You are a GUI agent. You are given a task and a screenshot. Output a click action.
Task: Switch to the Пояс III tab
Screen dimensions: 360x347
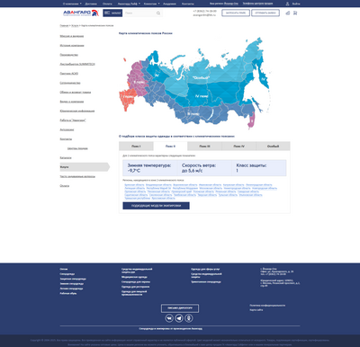click(204, 146)
